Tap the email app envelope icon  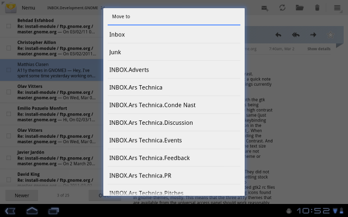11,8
